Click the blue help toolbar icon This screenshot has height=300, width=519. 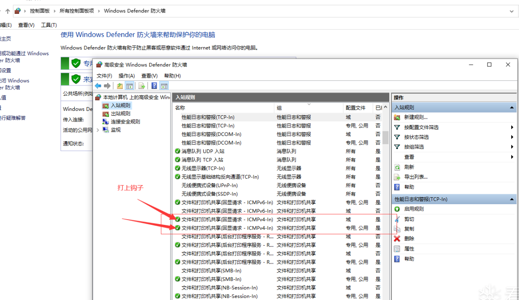[x=154, y=85]
